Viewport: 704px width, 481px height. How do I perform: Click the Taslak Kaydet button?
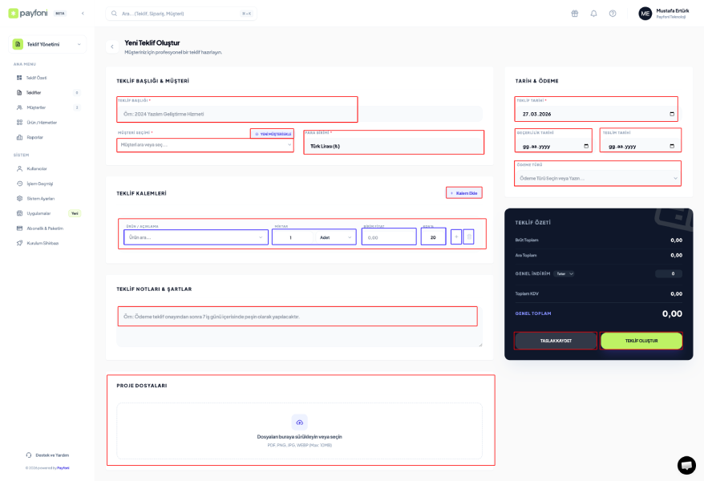556,341
